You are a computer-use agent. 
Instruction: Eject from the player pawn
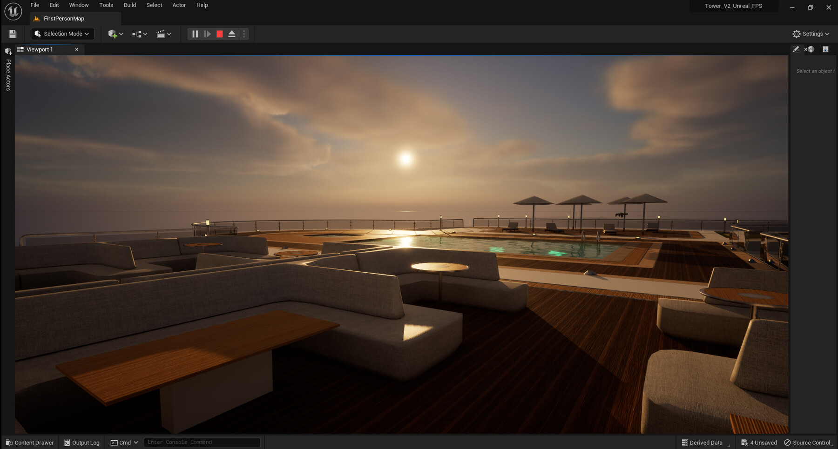click(231, 34)
